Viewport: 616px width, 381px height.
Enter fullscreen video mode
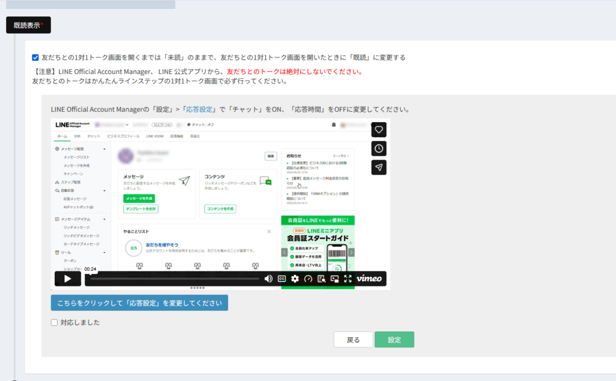coord(348,279)
